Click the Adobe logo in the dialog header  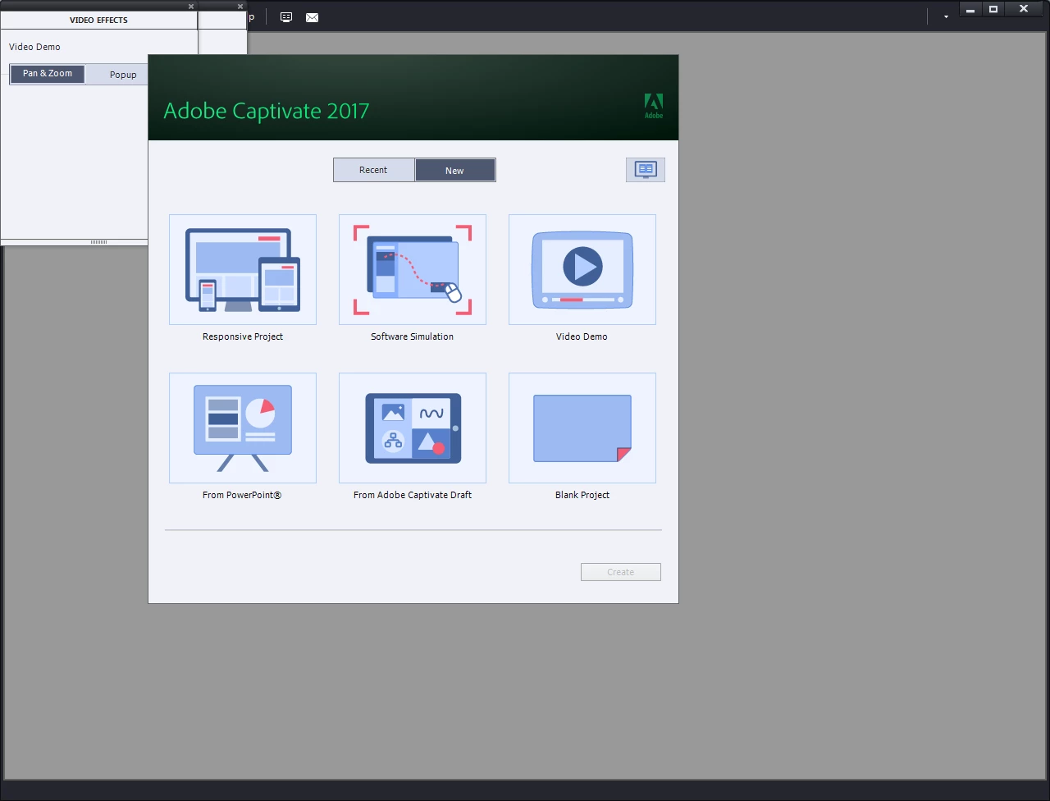click(654, 106)
